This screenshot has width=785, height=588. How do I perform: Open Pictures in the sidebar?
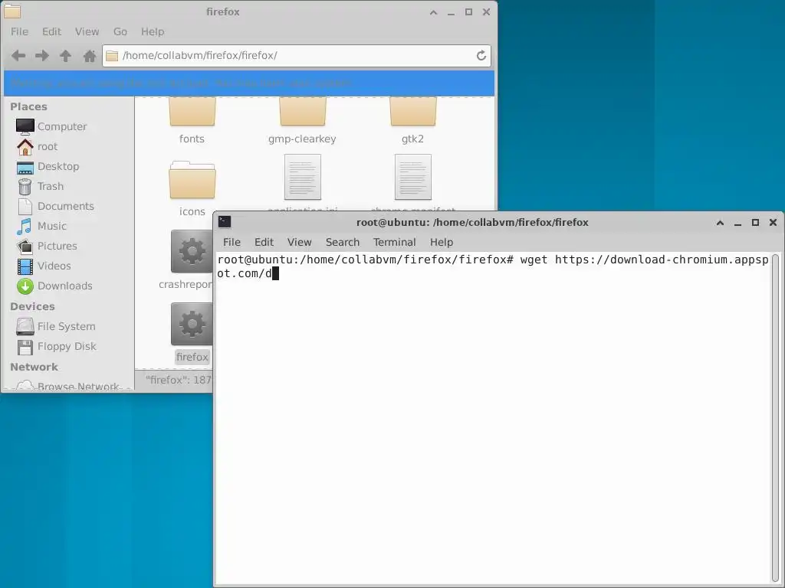click(47, 246)
